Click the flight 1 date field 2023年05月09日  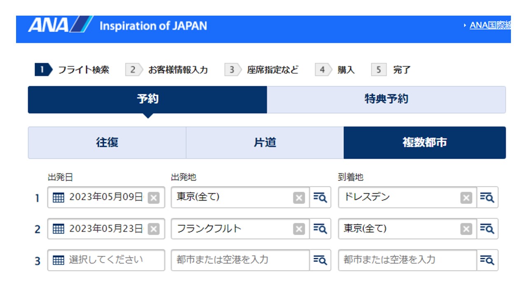point(106,198)
